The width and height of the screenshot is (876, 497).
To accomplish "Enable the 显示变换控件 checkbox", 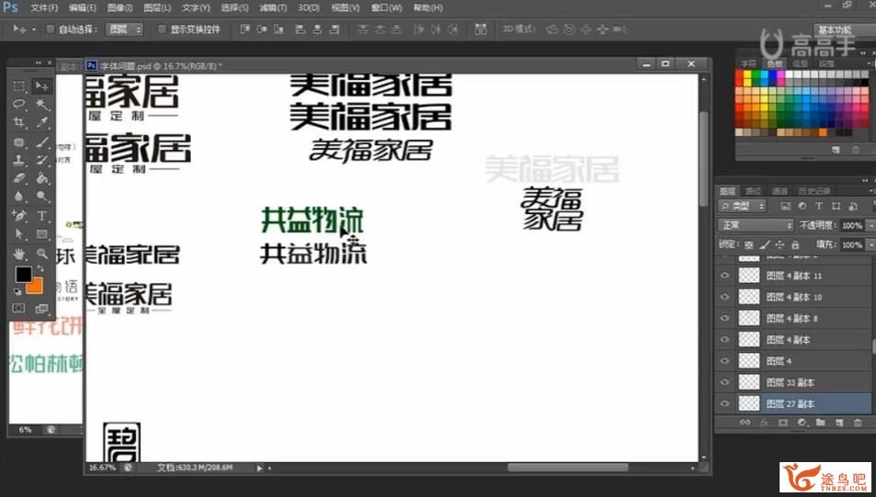I will [162, 29].
